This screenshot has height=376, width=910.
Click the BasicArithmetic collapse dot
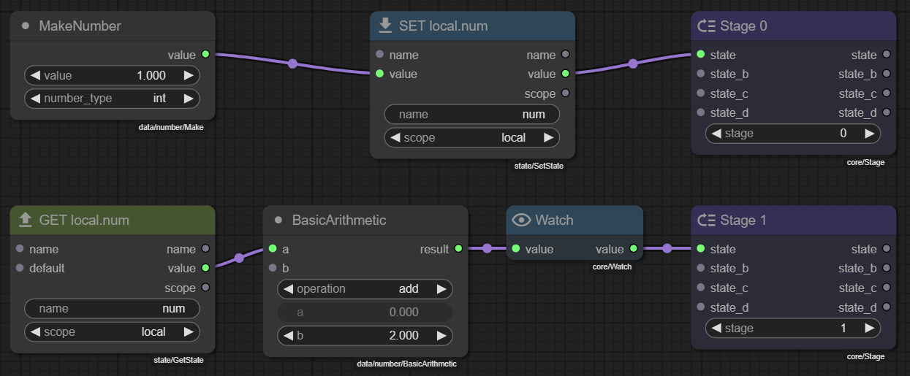coord(278,220)
